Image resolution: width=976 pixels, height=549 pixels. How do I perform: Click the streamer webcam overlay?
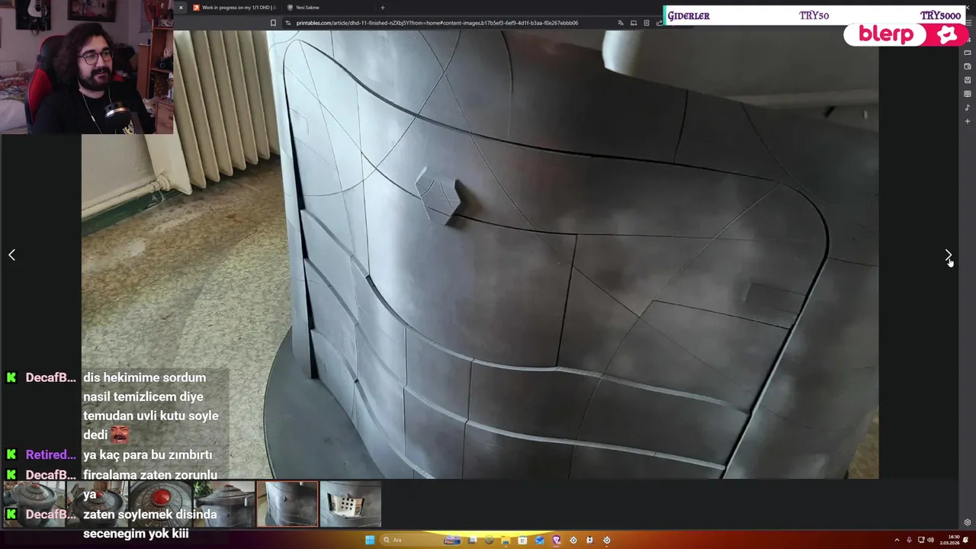tap(87, 67)
